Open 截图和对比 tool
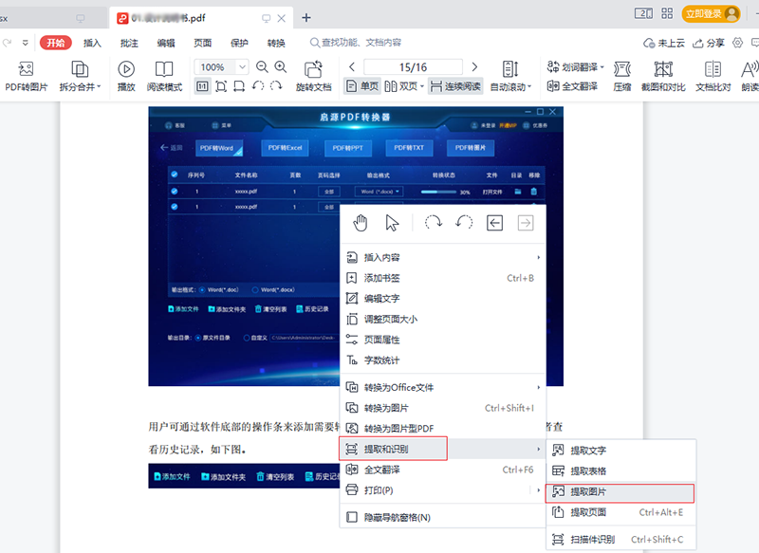This screenshot has width=759, height=553. click(x=663, y=77)
